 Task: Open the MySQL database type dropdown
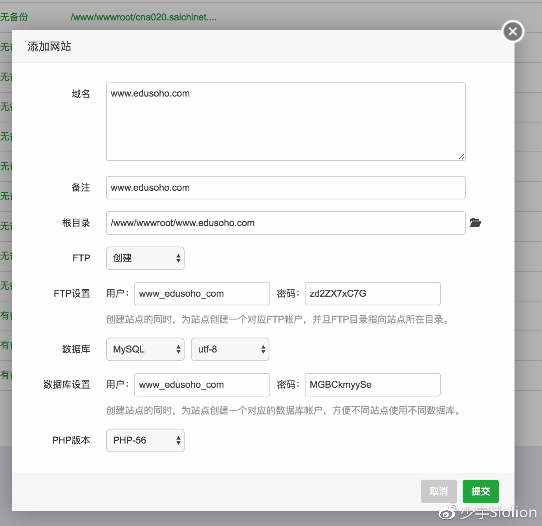coord(145,349)
